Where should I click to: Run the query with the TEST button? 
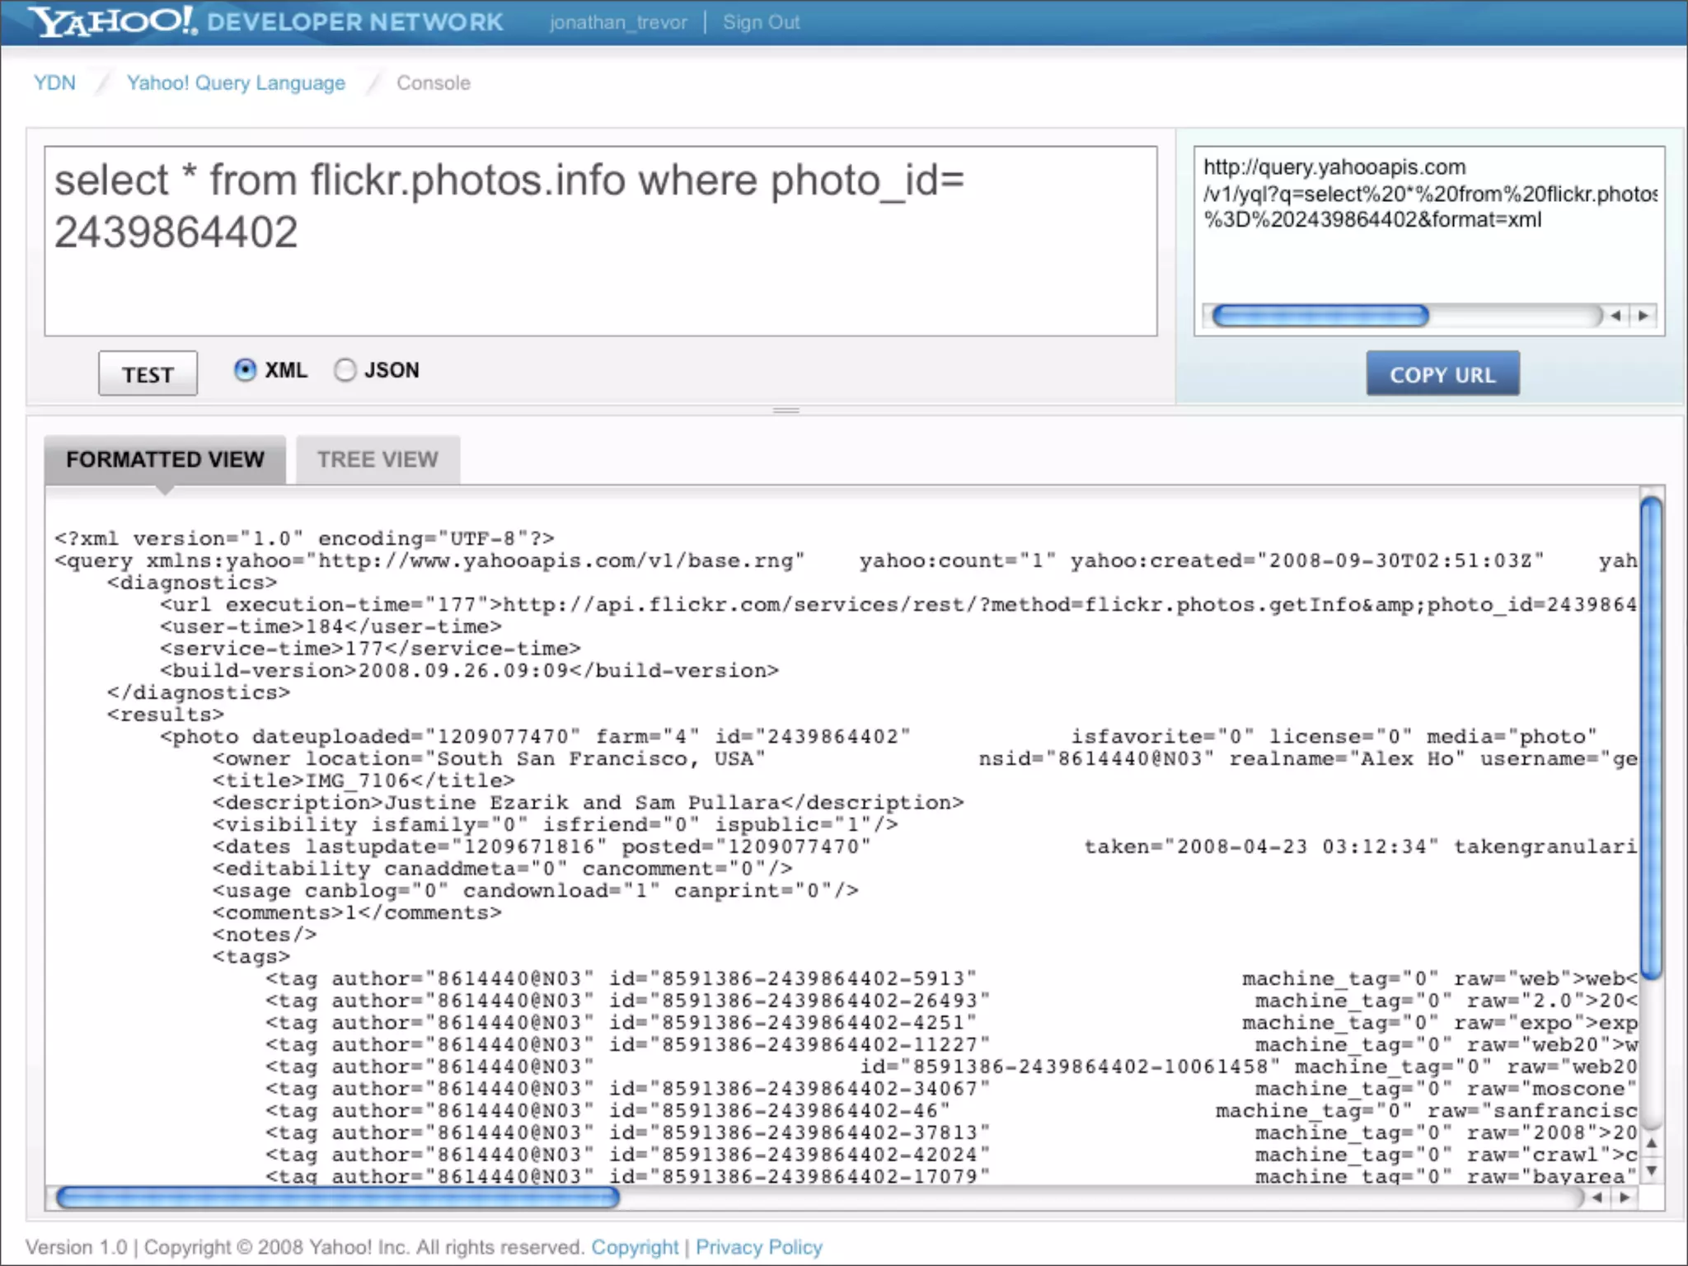(148, 374)
